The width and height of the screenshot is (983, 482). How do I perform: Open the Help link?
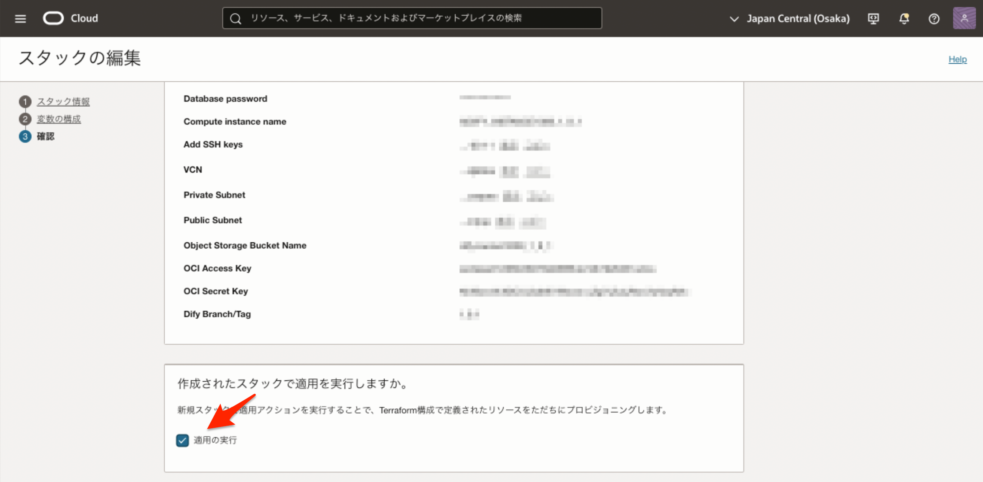pyautogui.click(x=957, y=59)
